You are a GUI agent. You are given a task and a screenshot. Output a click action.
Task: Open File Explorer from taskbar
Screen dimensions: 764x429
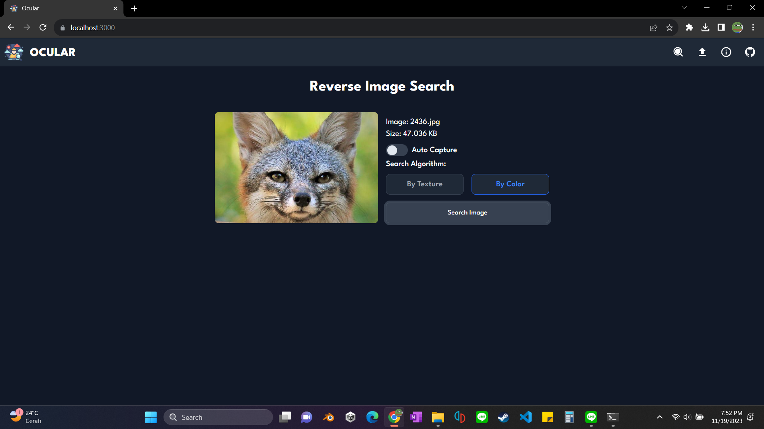tap(438, 417)
